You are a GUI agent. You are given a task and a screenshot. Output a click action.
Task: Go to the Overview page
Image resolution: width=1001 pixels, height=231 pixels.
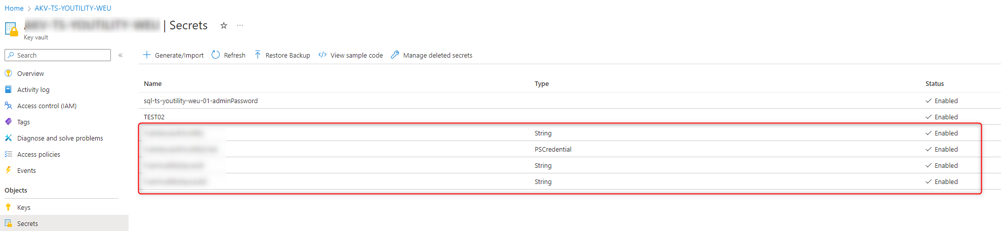(x=30, y=74)
